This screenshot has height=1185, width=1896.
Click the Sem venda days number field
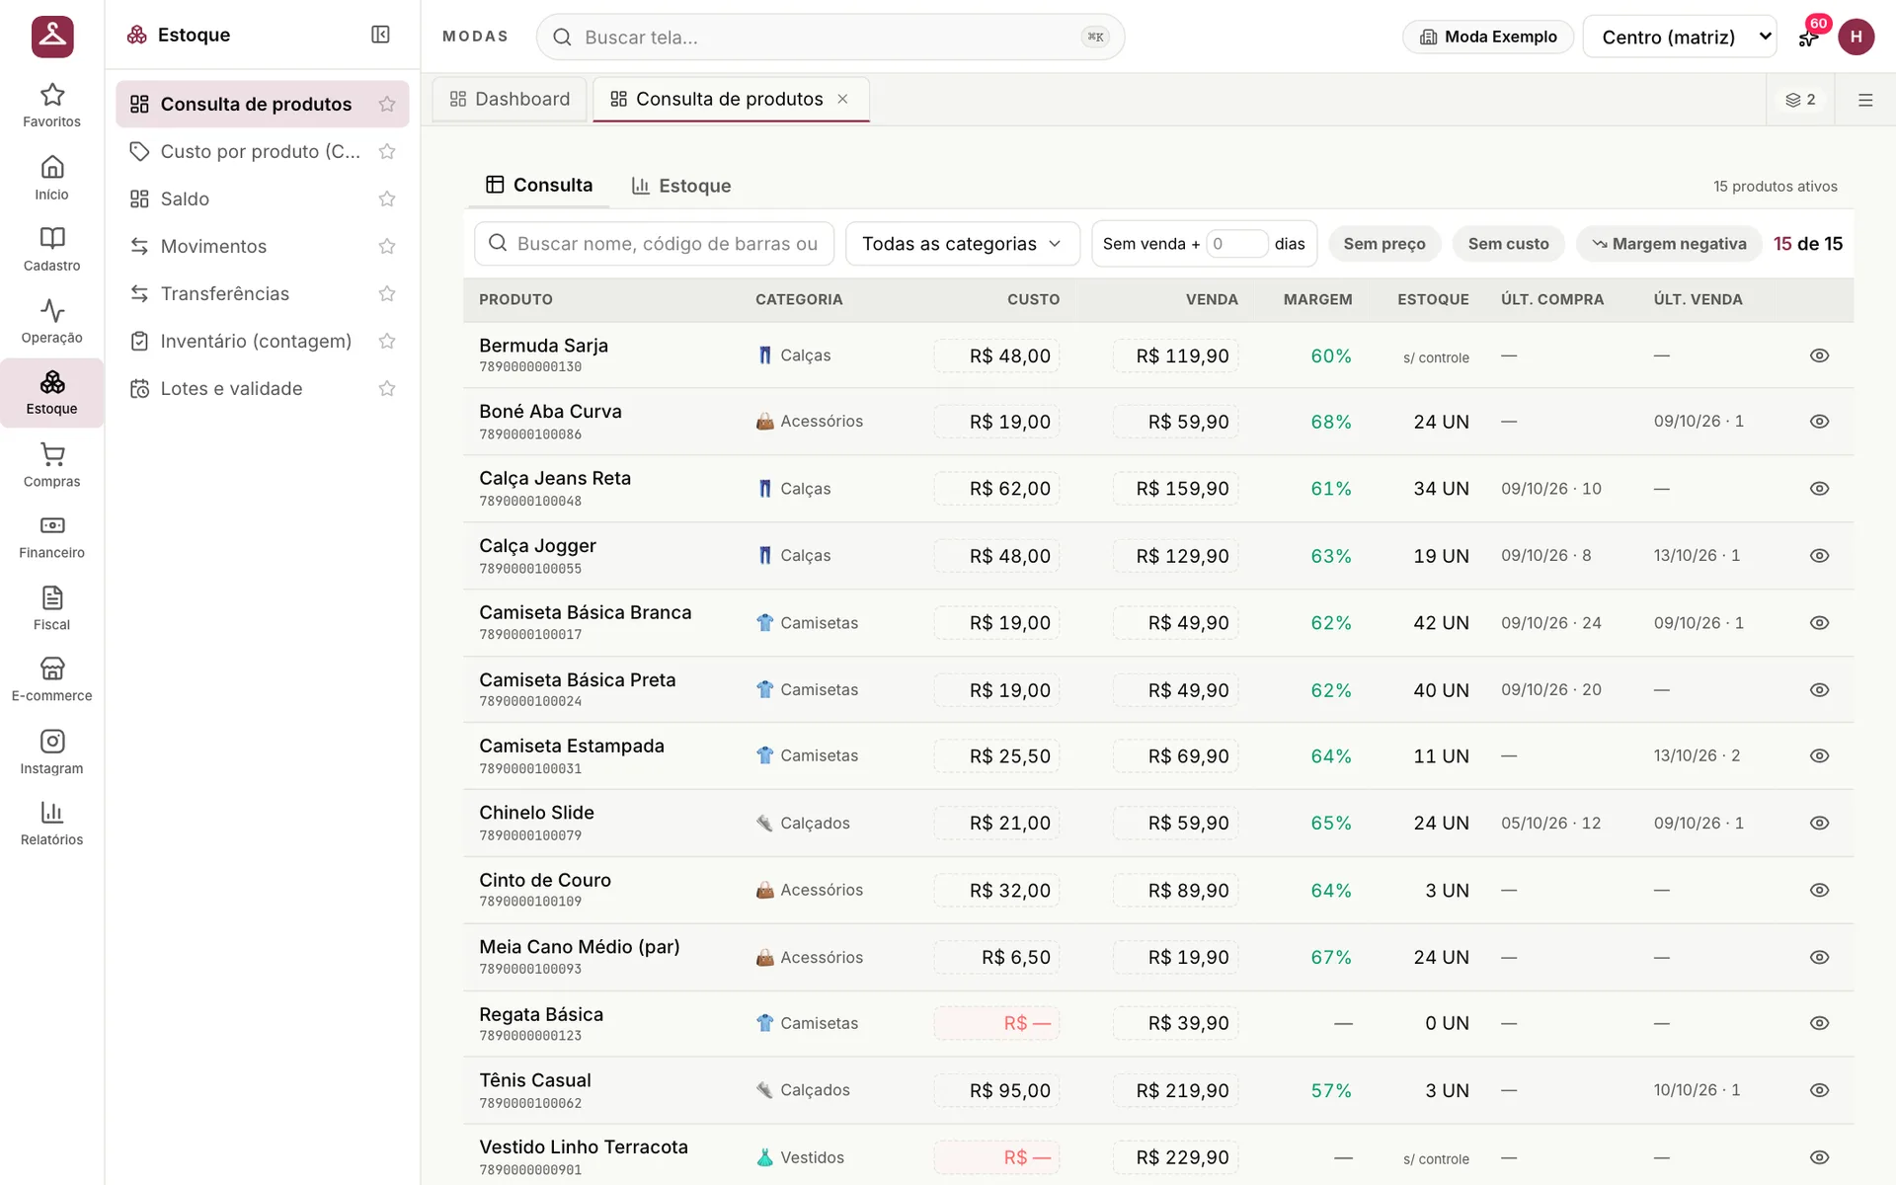coord(1236,244)
